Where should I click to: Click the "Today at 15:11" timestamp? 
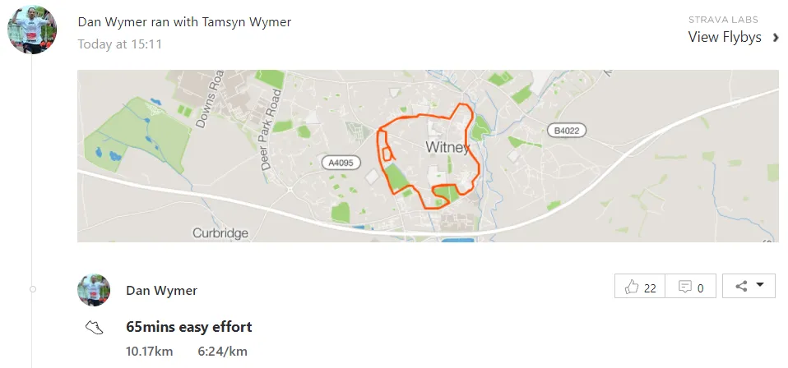click(x=119, y=43)
